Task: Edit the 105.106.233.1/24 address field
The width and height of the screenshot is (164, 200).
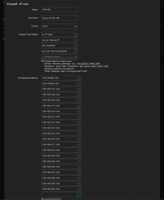Action: point(59,156)
